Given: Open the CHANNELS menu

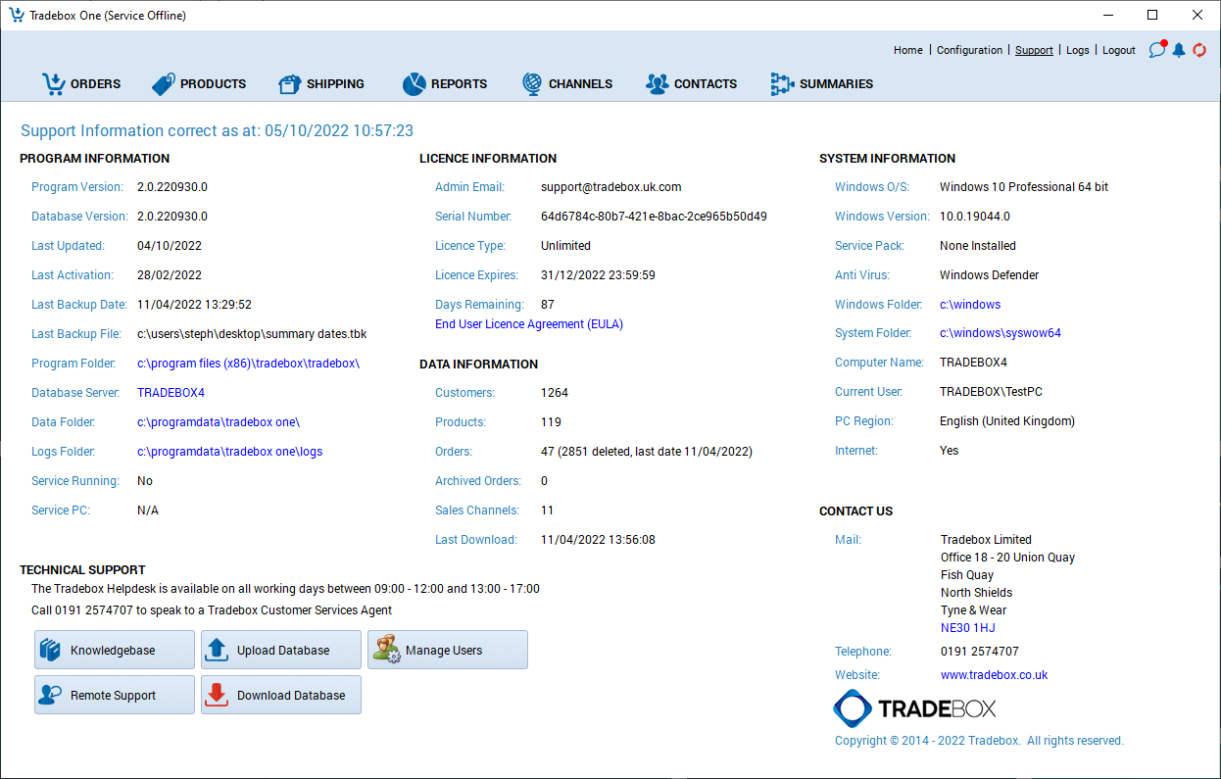Looking at the screenshot, I should click(580, 84).
